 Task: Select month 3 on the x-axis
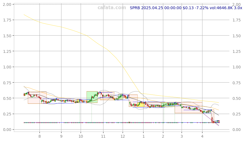(182, 136)
